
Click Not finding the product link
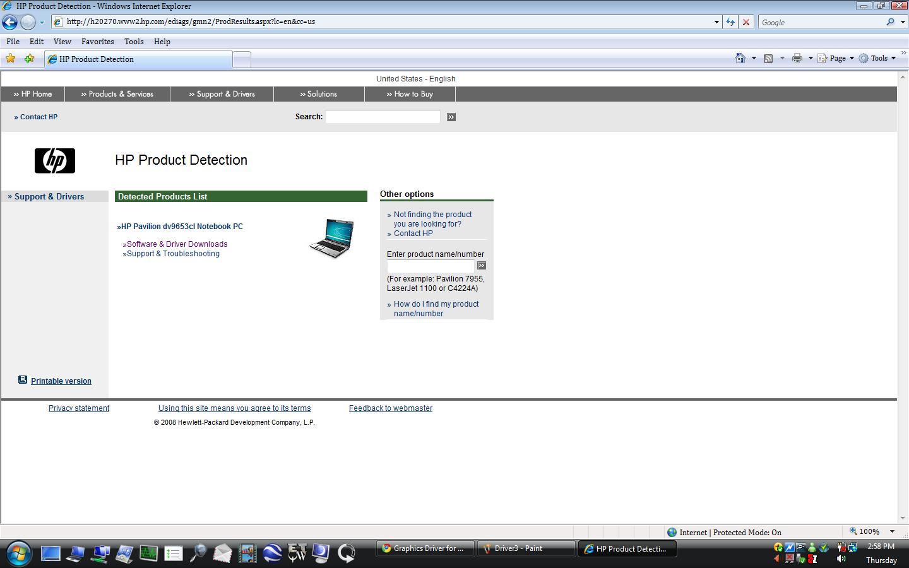coord(432,219)
